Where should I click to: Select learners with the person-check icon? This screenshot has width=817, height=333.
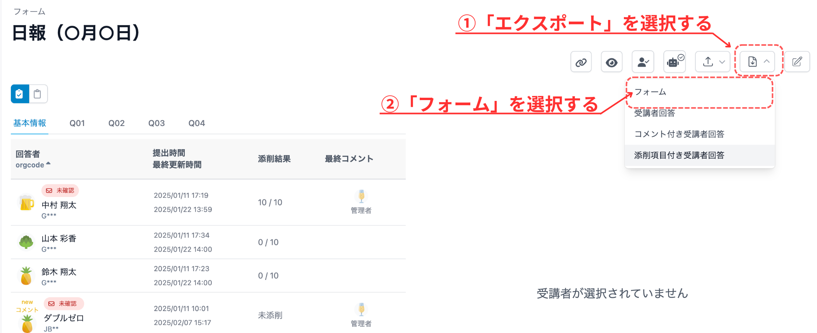pyautogui.click(x=643, y=61)
